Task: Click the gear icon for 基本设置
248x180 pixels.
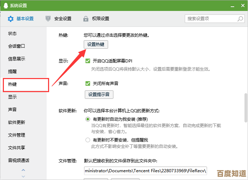Action: pos(11,19)
